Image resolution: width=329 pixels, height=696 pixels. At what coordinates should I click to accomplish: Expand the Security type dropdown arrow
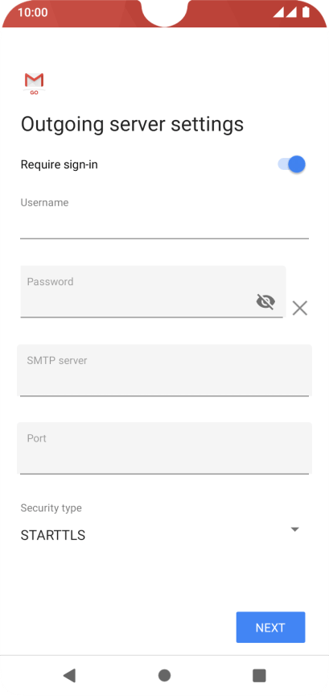(x=295, y=529)
